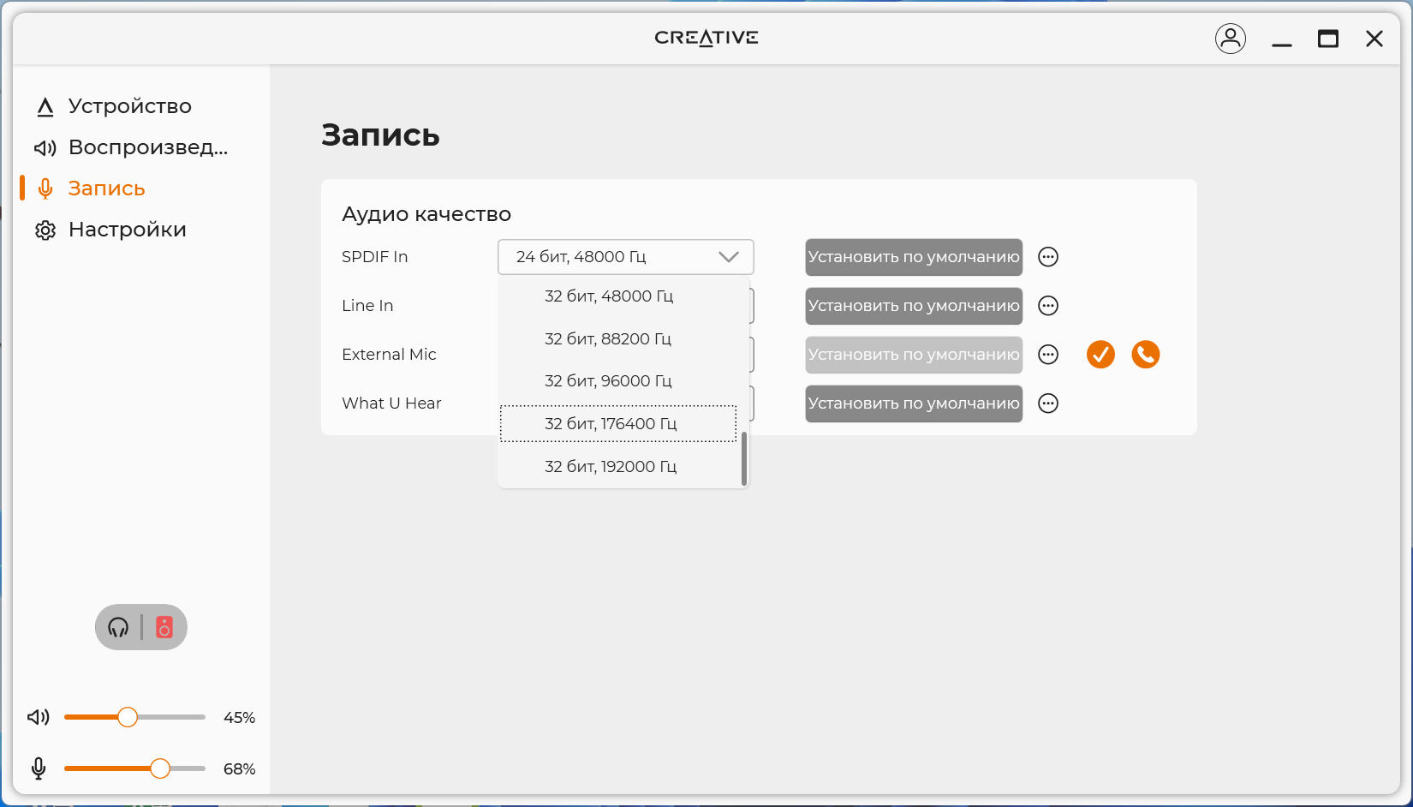Switch output to headphones icon
The image size is (1413, 807).
(118, 628)
